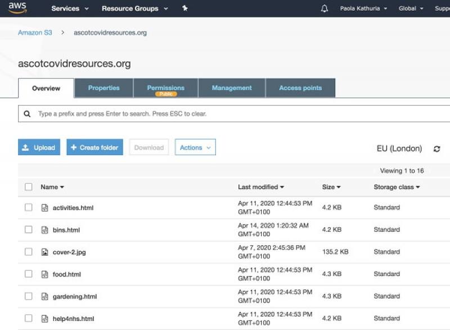Screen dimensions: 450x330
Task: Open the Management tab
Action: (x=231, y=88)
